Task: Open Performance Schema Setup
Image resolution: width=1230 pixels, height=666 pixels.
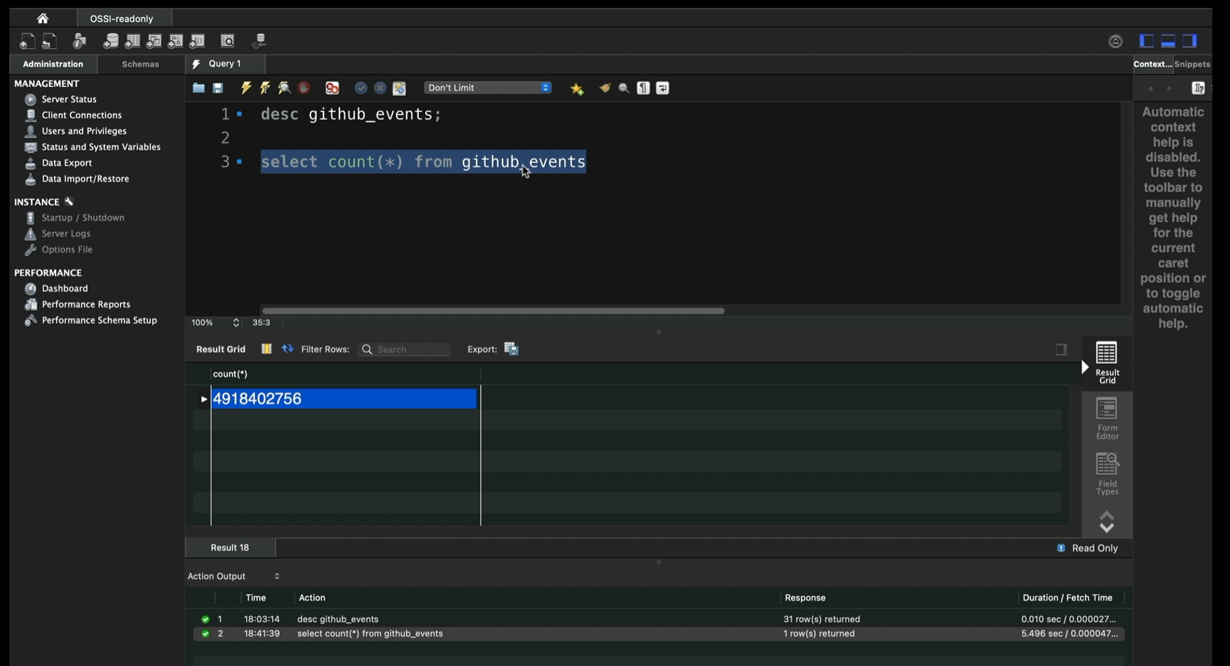Action: [x=99, y=320]
